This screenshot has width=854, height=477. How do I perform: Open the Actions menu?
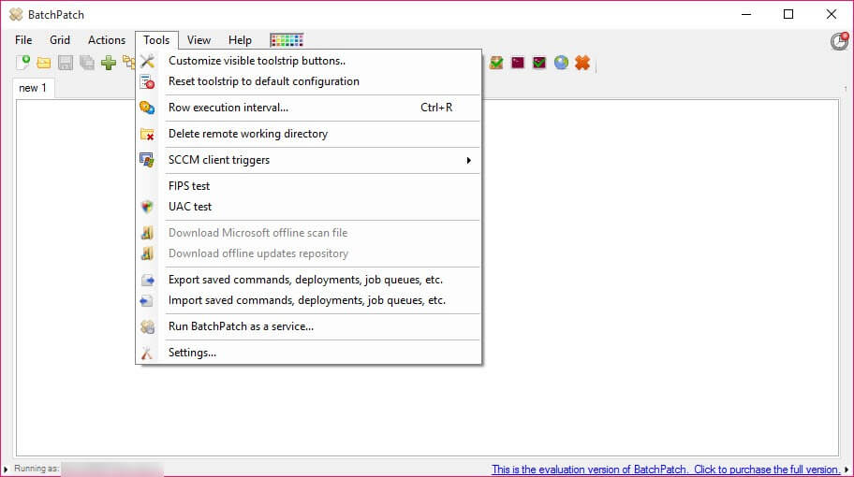coord(107,40)
